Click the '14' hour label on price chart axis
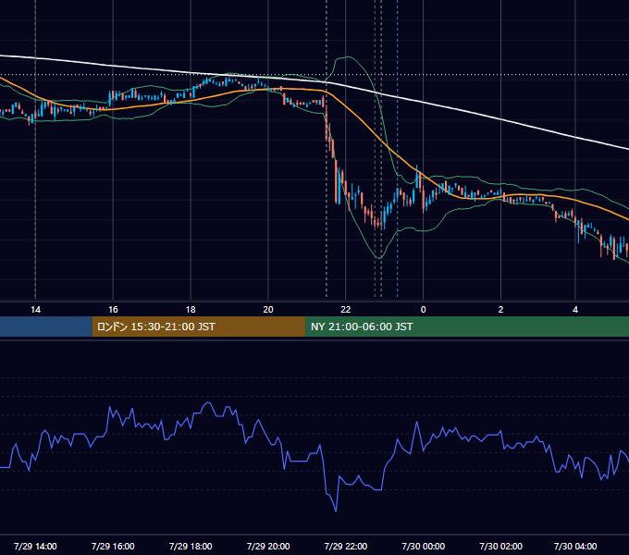The image size is (629, 555). coord(35,310)
